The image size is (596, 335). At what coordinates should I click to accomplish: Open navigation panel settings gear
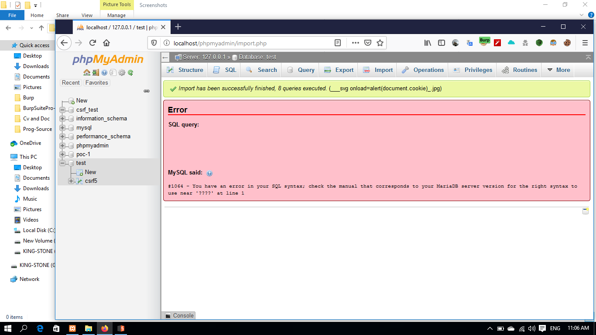click(x=121, y=73)
